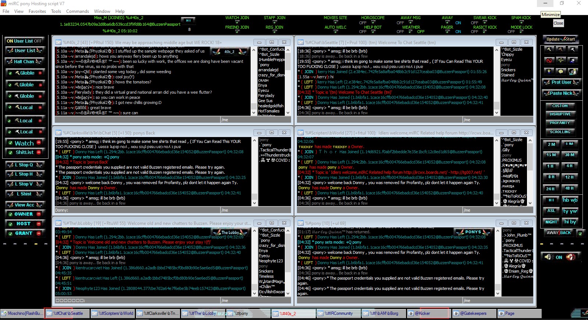This screenshot has width=588, height=320.
Task: Open the Favorites menu
Action: coord(37,11)
